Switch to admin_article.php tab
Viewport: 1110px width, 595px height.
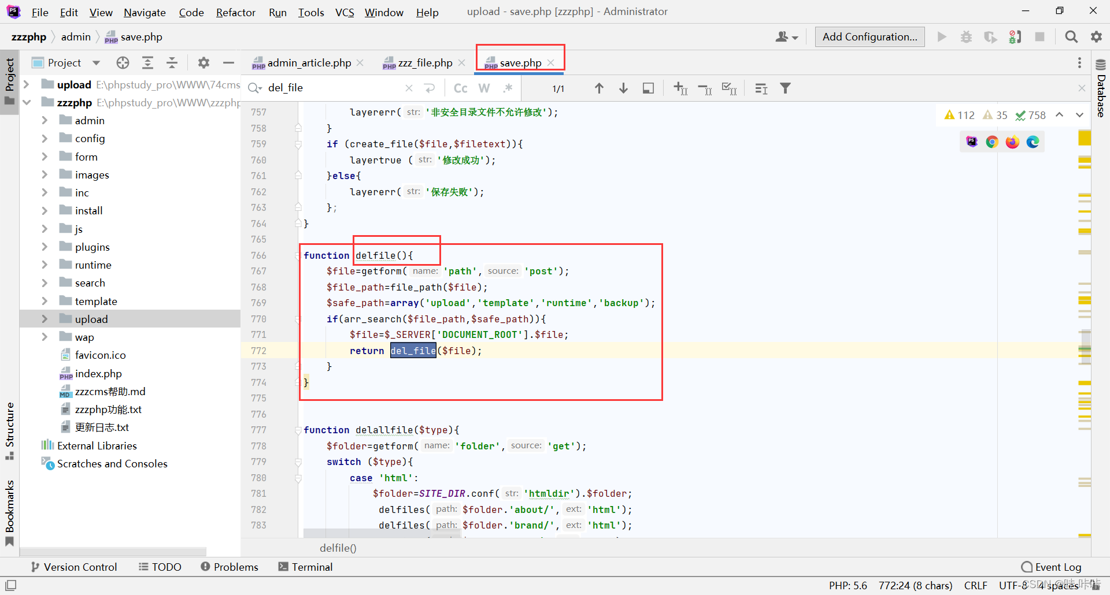308,62
